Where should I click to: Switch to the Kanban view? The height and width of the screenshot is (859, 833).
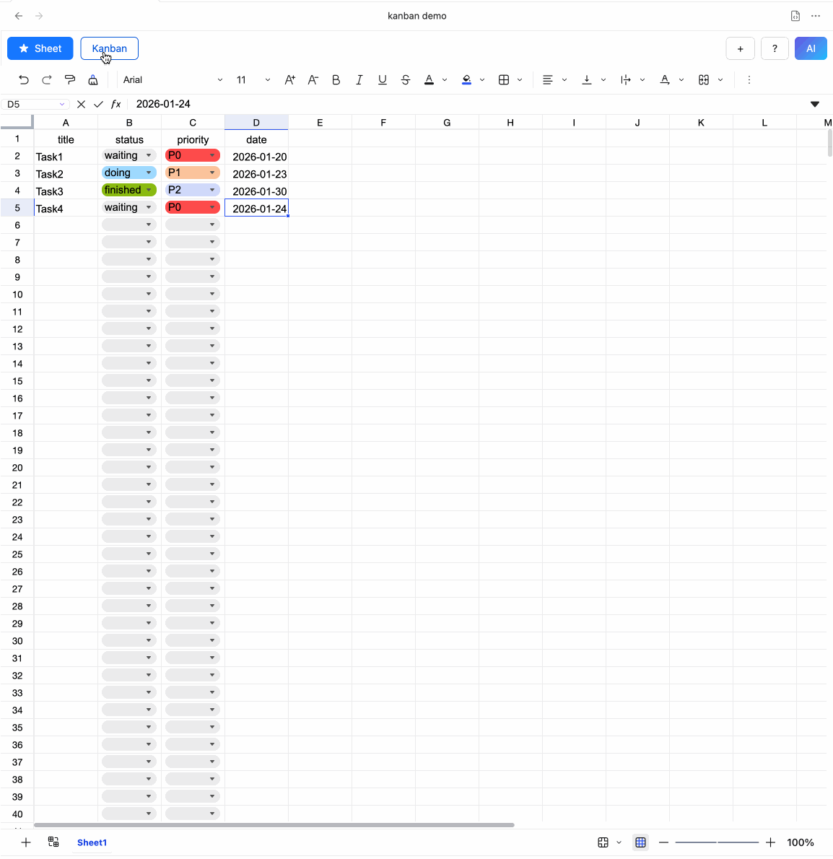(x=109, y=48)
